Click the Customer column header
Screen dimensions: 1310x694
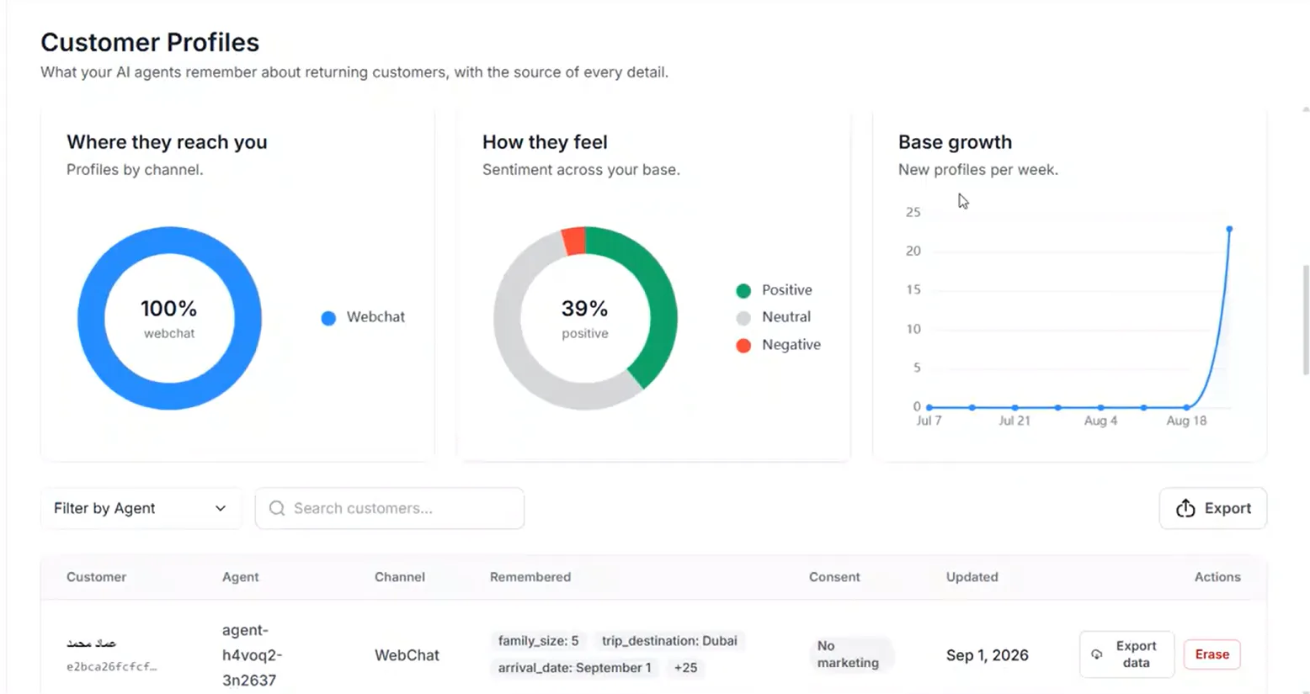pos(96,577)
